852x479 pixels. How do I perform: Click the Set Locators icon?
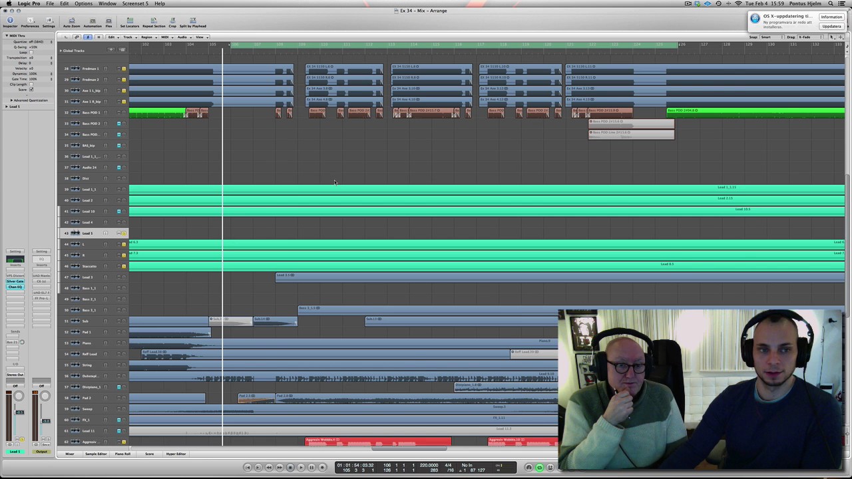pos(130,22)
